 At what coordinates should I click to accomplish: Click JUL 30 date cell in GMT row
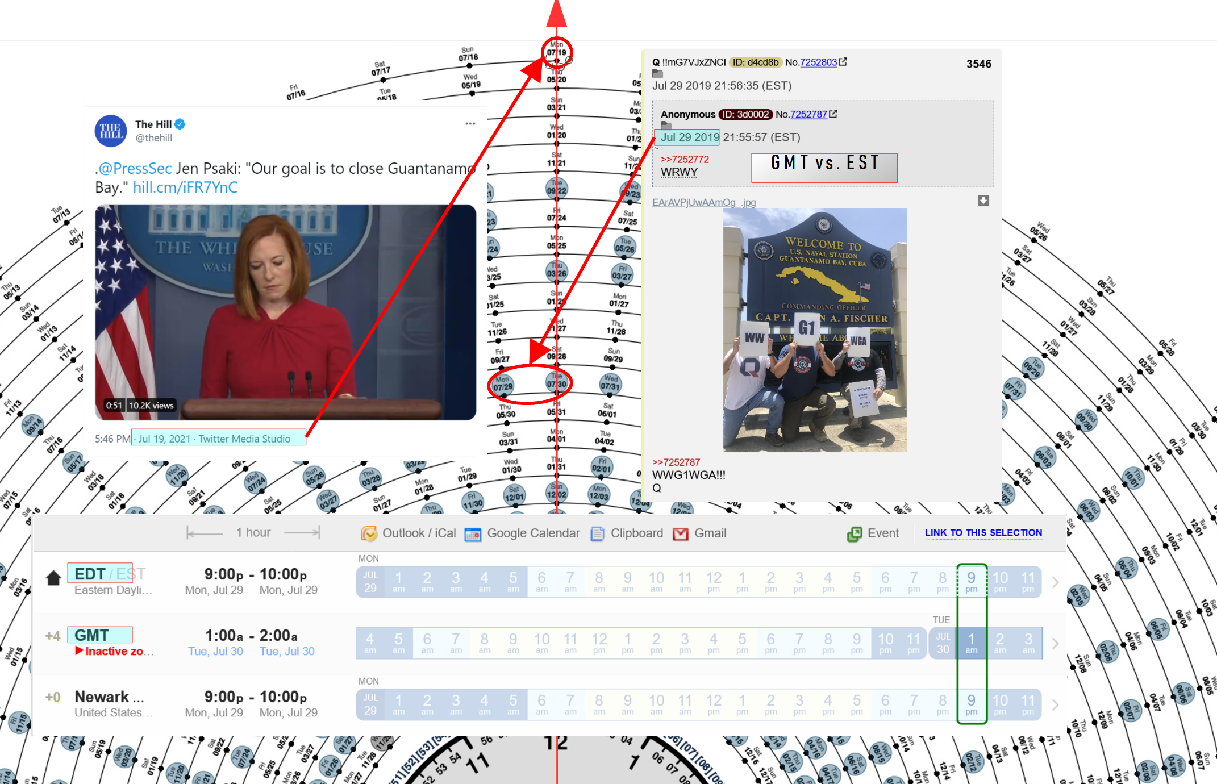[943, 644]
